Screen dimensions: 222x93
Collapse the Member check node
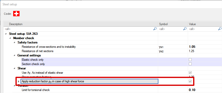point(10,38)
